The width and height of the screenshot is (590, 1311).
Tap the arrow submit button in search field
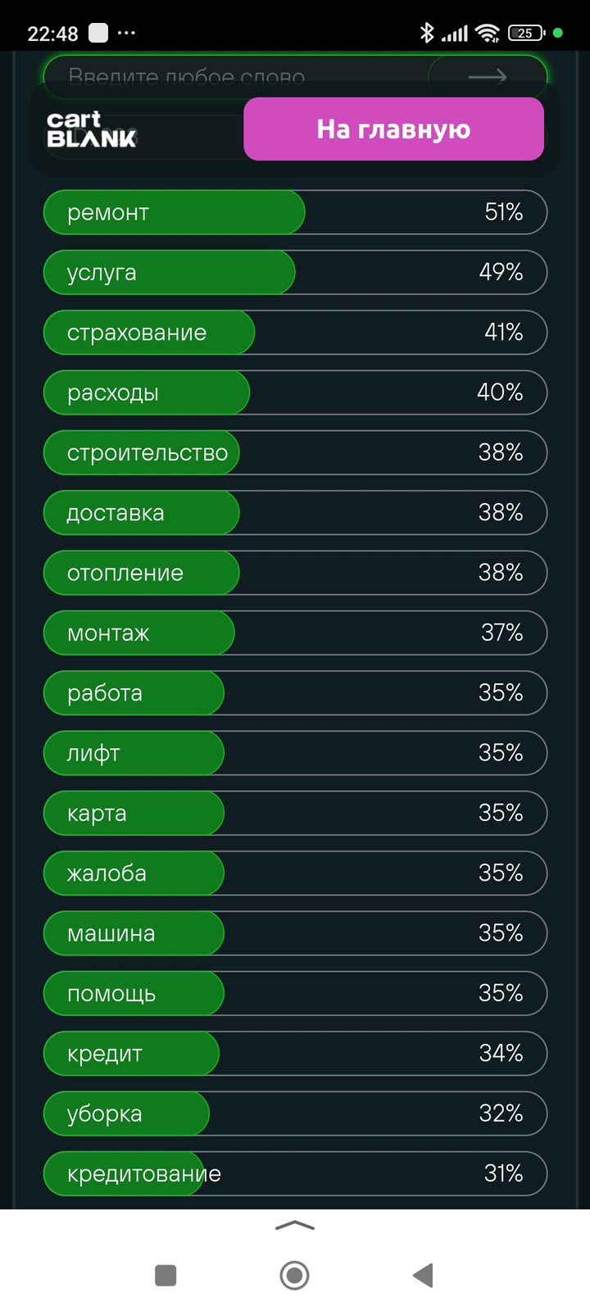click(x=487, y=76)
